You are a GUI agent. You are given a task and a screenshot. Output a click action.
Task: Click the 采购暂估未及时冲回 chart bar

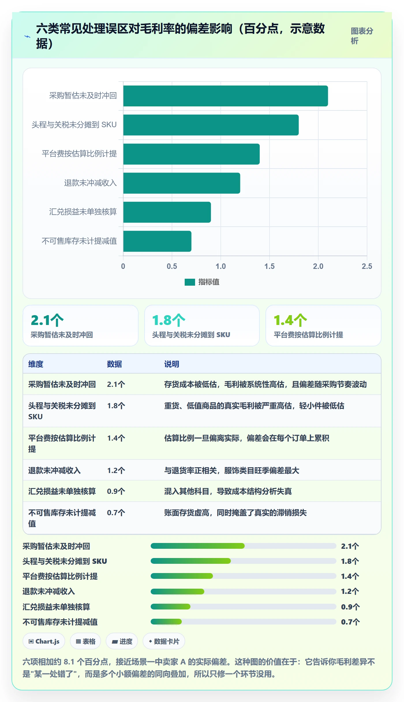226,96
